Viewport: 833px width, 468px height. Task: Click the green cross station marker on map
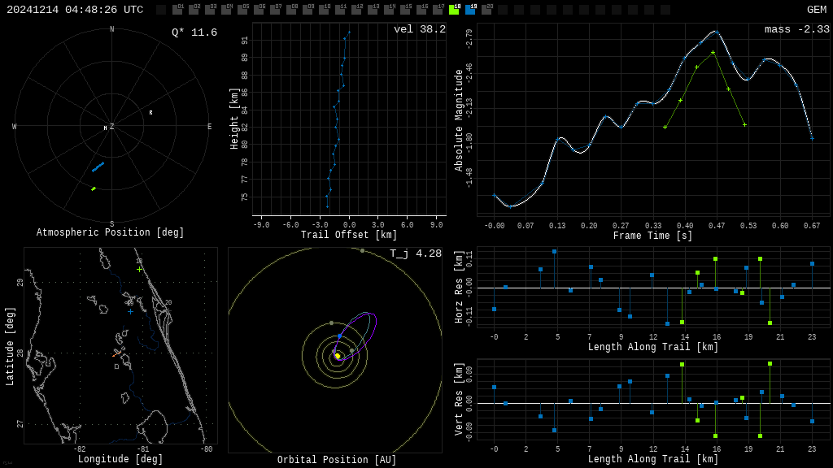139,269
